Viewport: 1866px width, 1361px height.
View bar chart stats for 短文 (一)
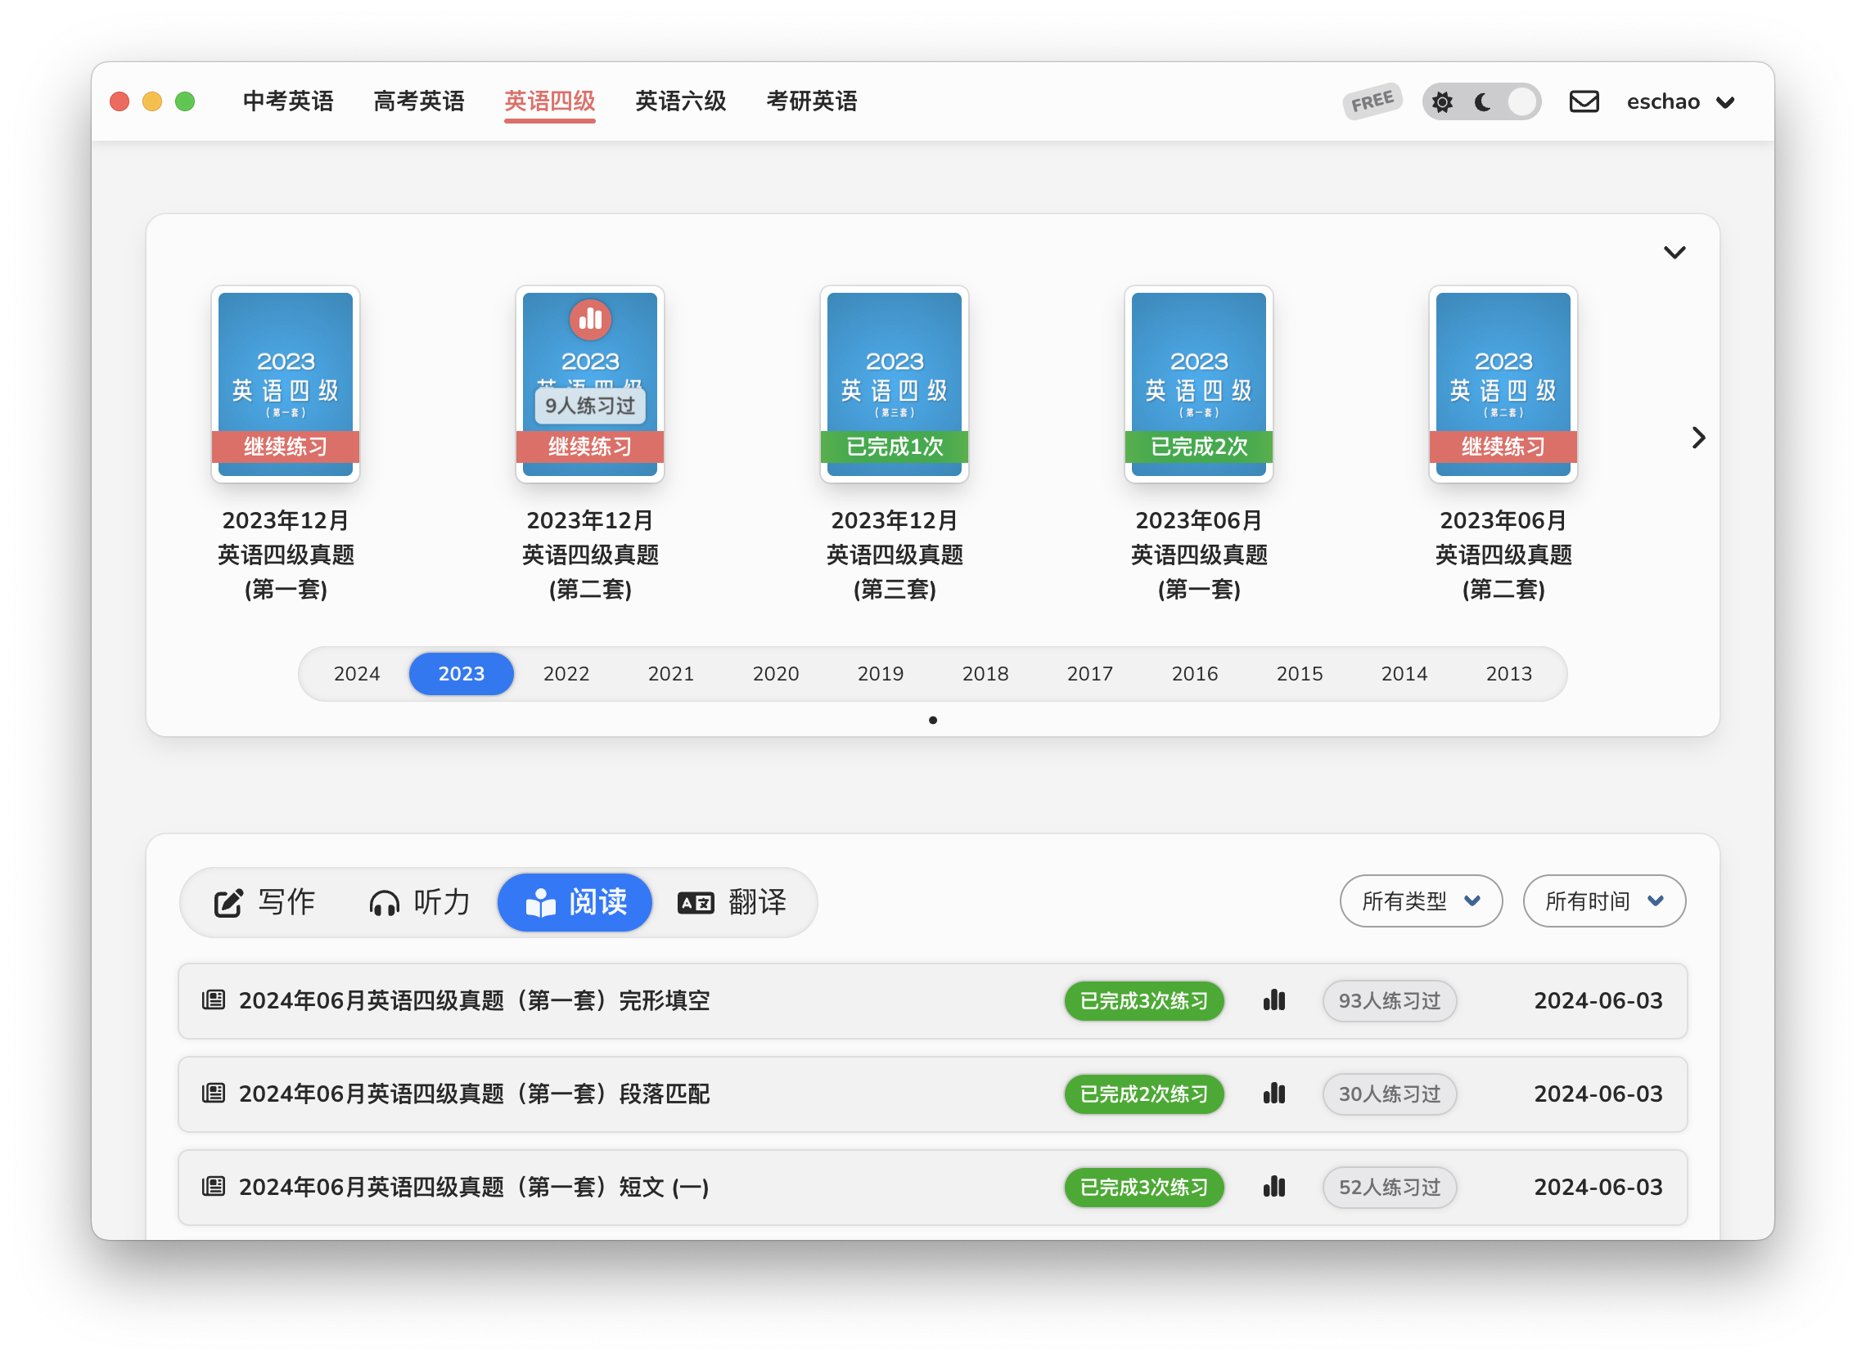pyautogui.click(x=1274, y=1186)
